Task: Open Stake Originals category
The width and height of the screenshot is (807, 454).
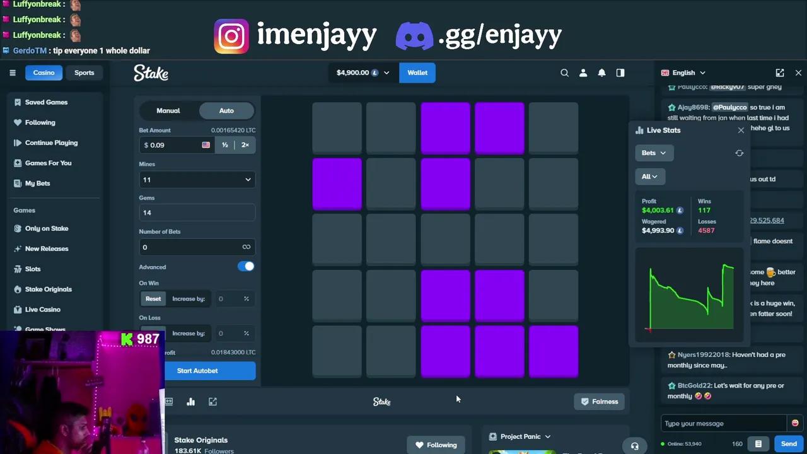Action: (x=54, y=289)
